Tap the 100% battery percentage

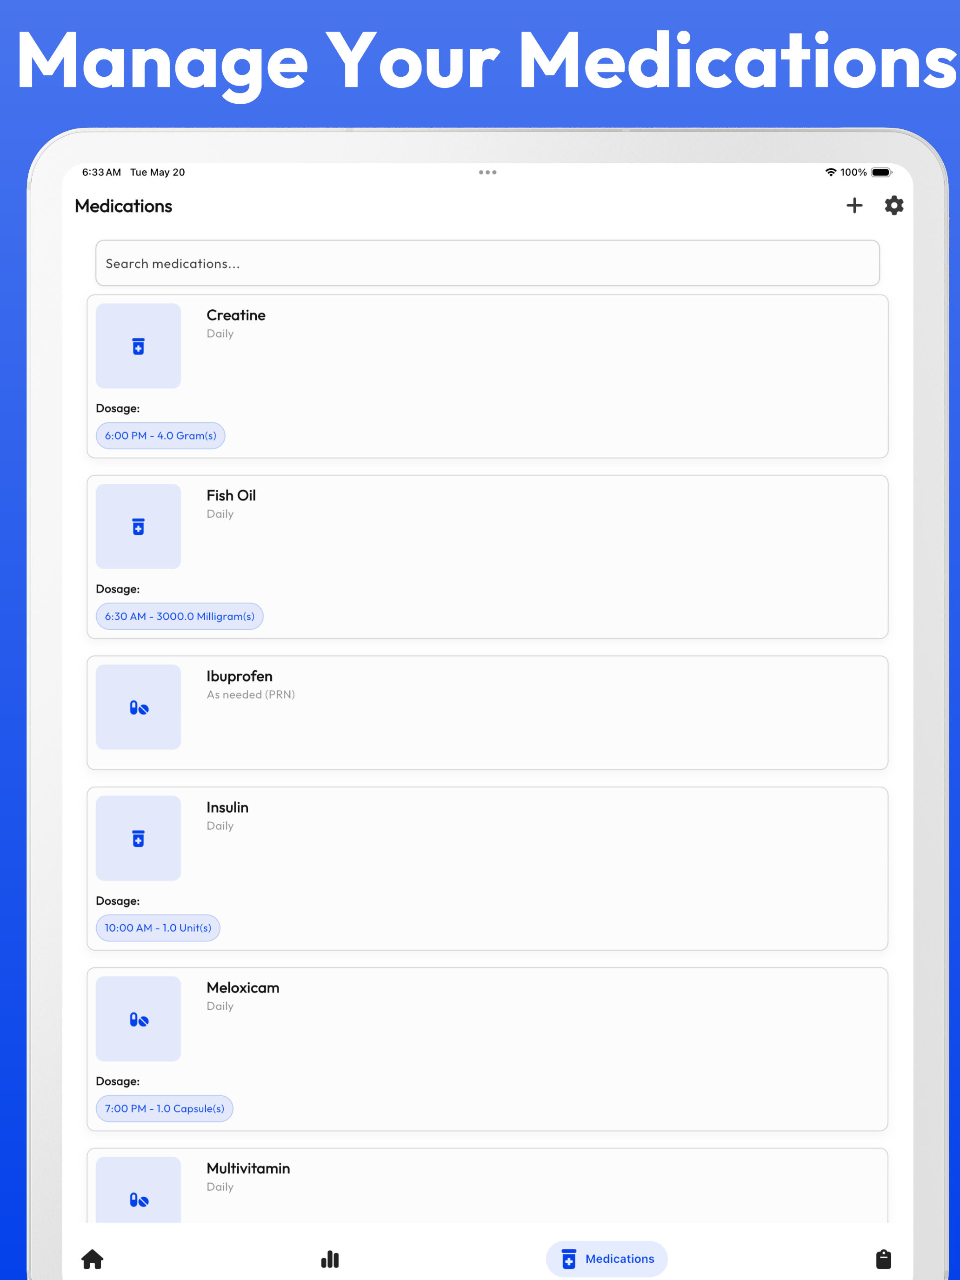[x=853, y=173]
